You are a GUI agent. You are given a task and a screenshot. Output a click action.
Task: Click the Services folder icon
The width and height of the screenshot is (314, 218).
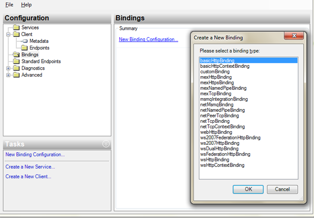16,27
